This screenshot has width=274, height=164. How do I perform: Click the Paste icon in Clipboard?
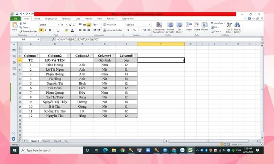(15, 26)
